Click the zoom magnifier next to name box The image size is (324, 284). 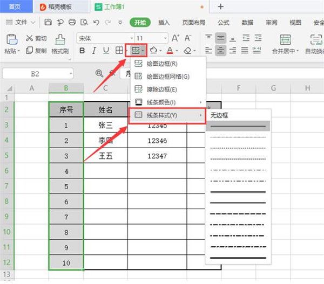[99, 73]
